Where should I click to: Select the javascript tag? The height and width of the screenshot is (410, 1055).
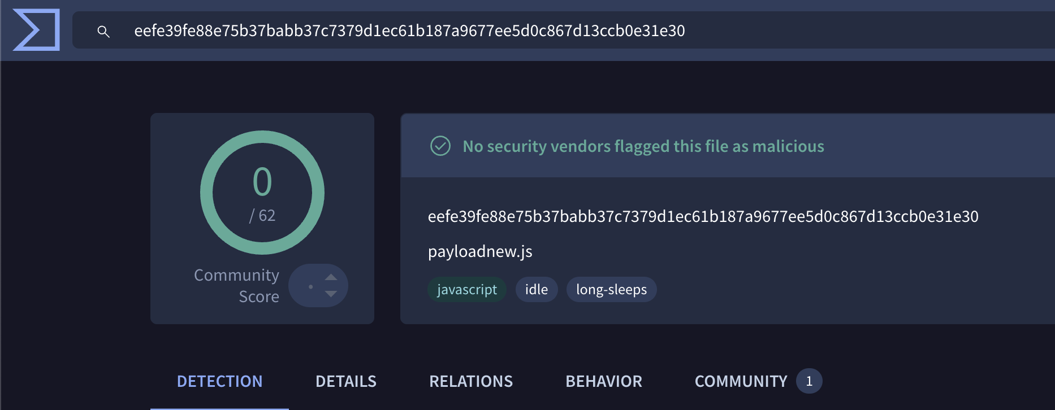466,290
